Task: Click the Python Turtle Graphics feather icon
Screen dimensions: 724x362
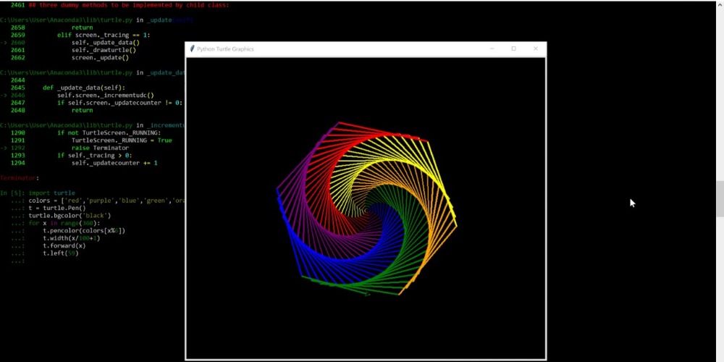Action: pos(192,49)
